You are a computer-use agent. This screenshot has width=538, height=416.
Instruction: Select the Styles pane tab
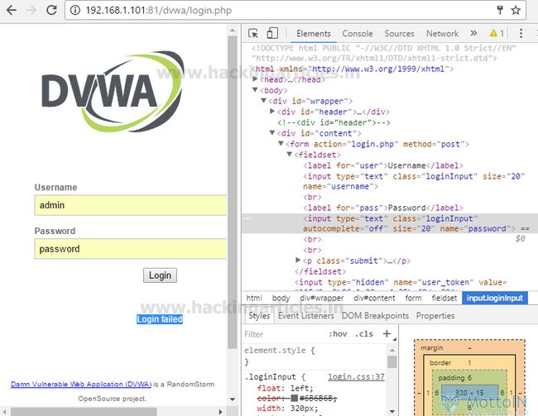pyautogui.click(x=259, y=316)
